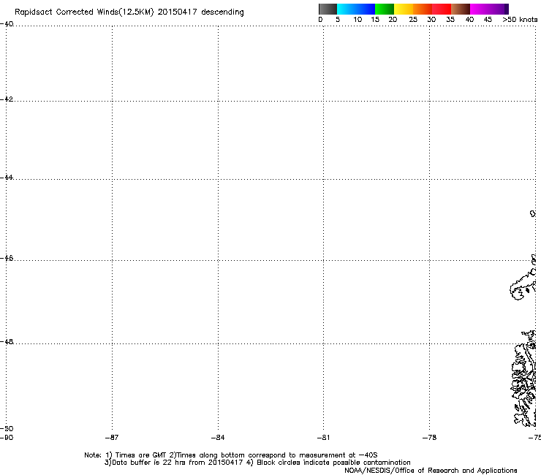Select the legend tick label '10'
This screenshot has width=541, height=475.
pos(357,20)
